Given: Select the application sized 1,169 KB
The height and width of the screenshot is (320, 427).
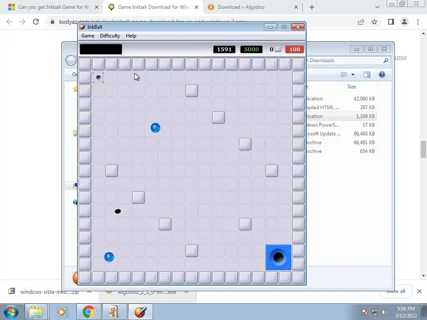Looking at the screenshot, I should [340, 116].
